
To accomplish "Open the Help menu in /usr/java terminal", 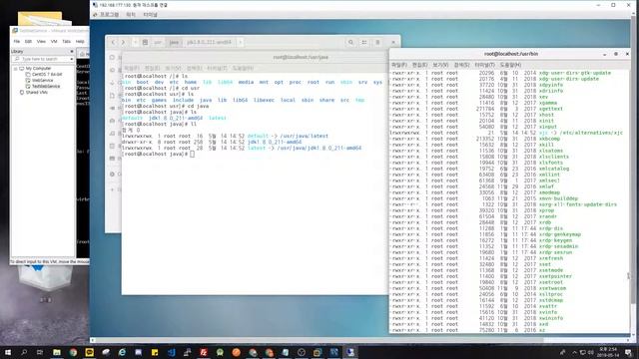I will (243, 68).
